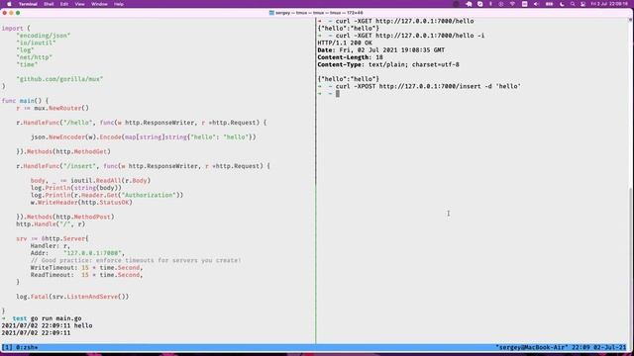Click the tmux window title proxy icon
This screenshot has width=634, height=356.
pos(271,13)
